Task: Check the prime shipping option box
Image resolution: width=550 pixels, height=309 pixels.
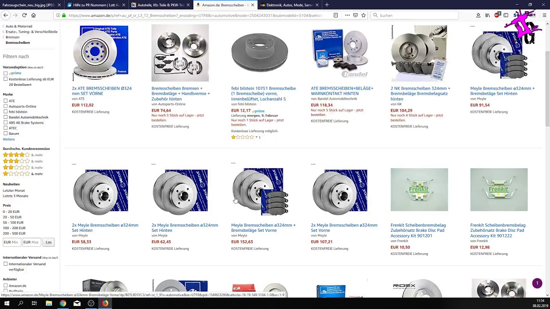Action: [x=6, y=73]
